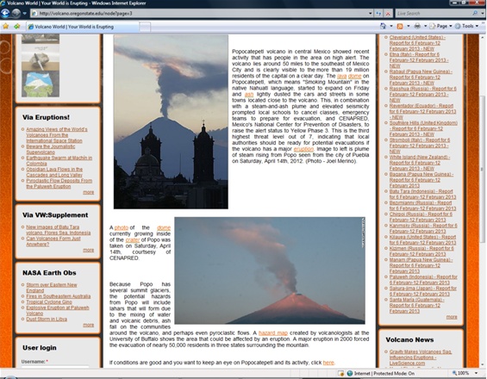This screenshot has height=379, width=487.
Task: Open 'Reventador (Ecuador)' report link
Action: click(x=422, y=111)
